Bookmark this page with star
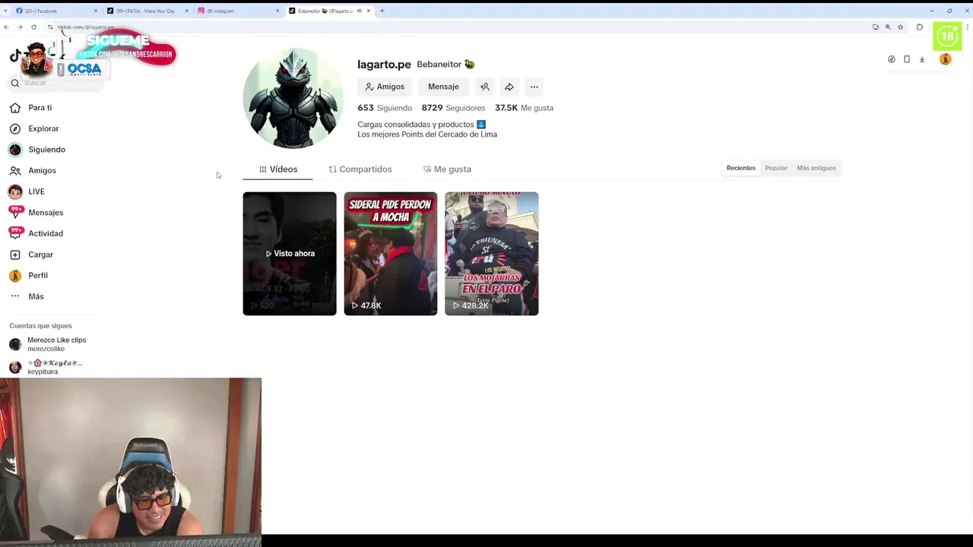The width and height of the screenshot is (973, 547). [900, 27]
